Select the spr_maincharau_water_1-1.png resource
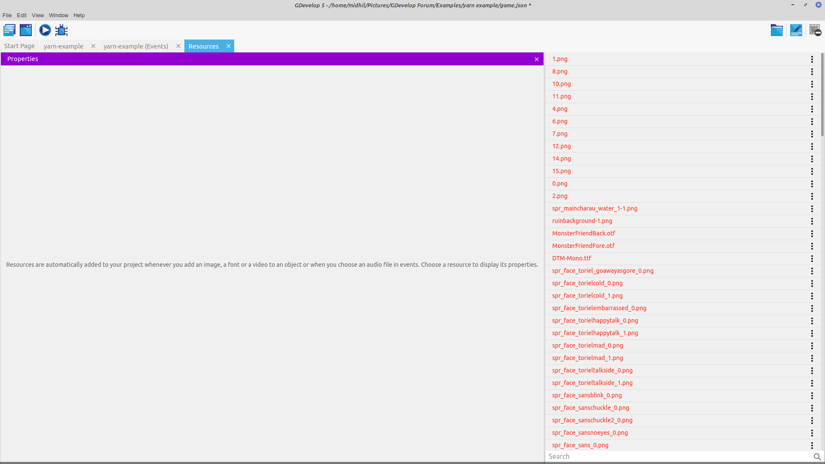Screen dimensions: 825x464 [x=594, y=208]
